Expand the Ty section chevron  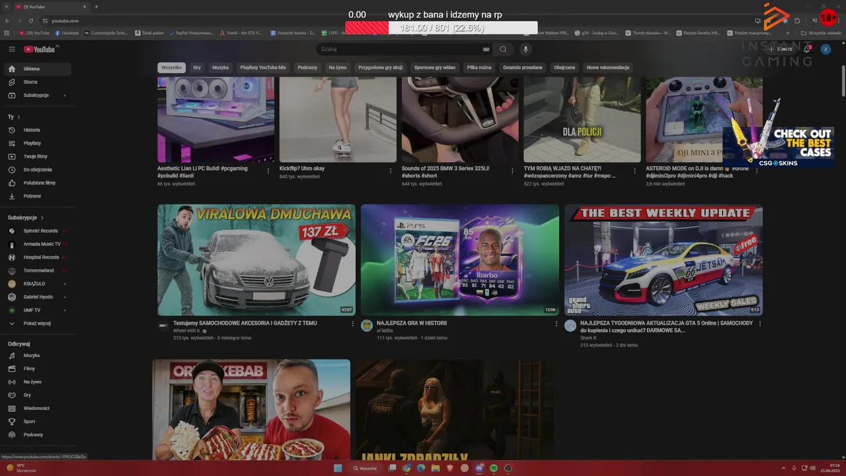19,117
